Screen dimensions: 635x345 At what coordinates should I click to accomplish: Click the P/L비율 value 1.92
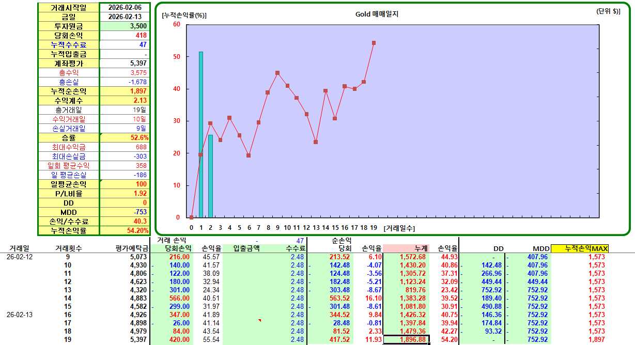tap(125, 193)
